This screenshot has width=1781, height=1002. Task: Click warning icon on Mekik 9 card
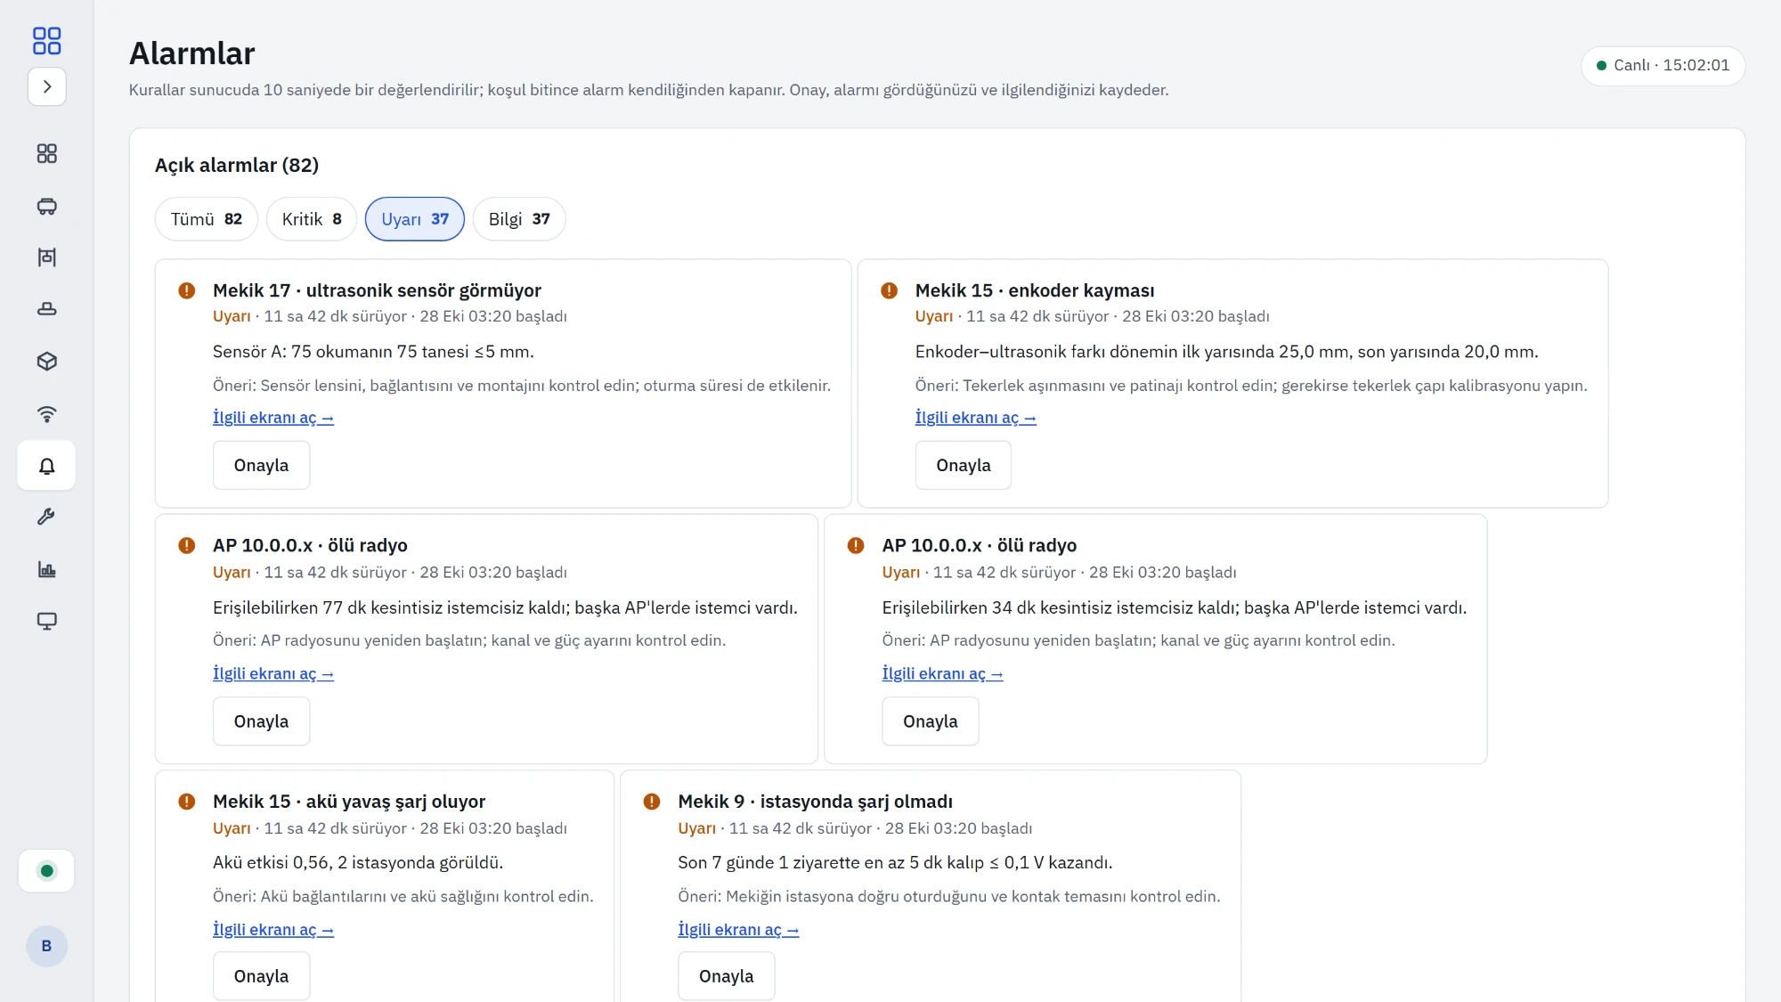coord(652,802)
